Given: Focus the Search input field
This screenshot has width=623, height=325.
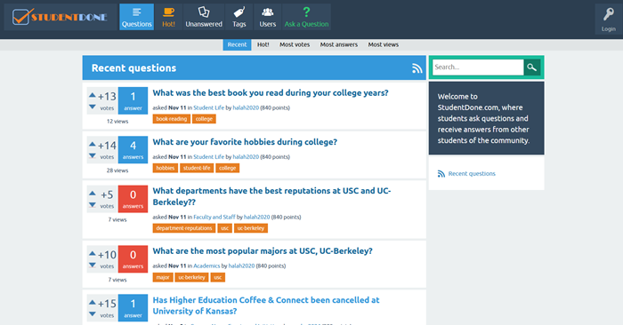Looking at the screenshot, I should click(478, 67).
